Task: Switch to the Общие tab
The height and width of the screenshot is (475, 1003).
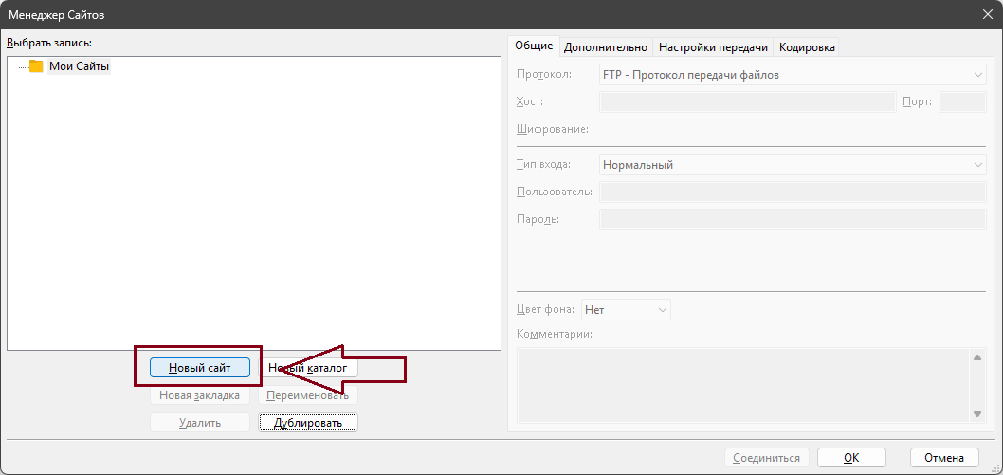Action: coord(534,46)
